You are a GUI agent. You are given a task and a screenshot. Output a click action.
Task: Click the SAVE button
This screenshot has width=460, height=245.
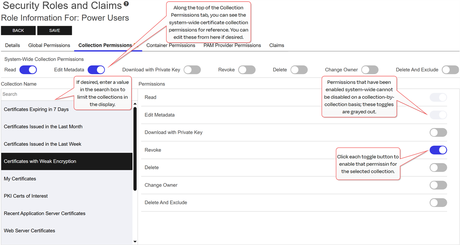[x=55, y=31]
